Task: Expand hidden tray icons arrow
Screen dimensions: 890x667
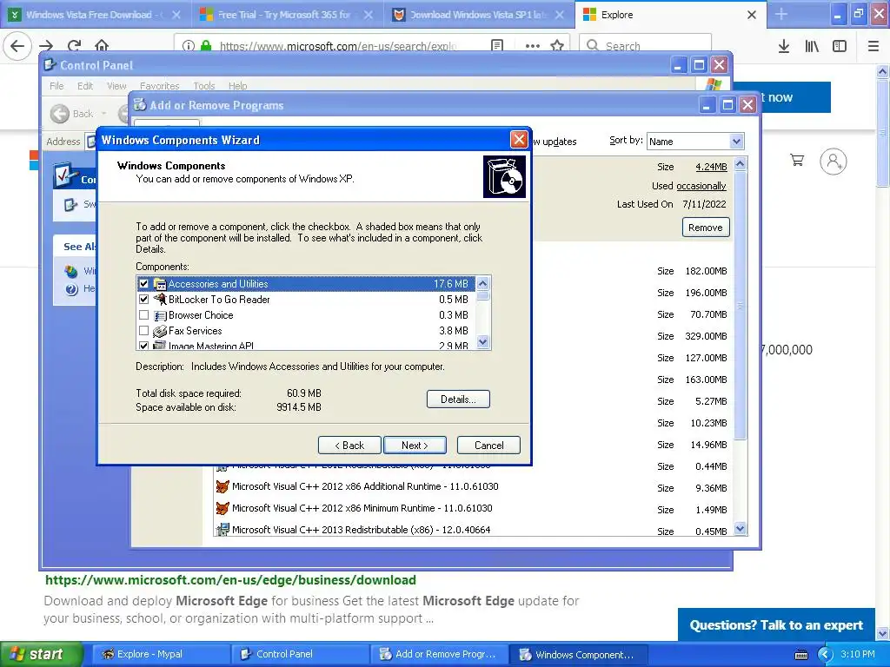Action: pos(825,655)
